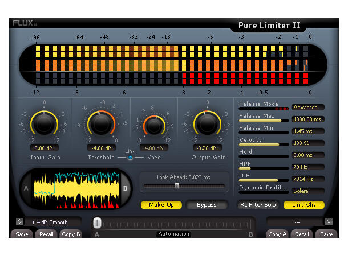Click the Release Max 1000.00 ms value
The height and width of the screenshot is (256, 348).
(308, 119)
